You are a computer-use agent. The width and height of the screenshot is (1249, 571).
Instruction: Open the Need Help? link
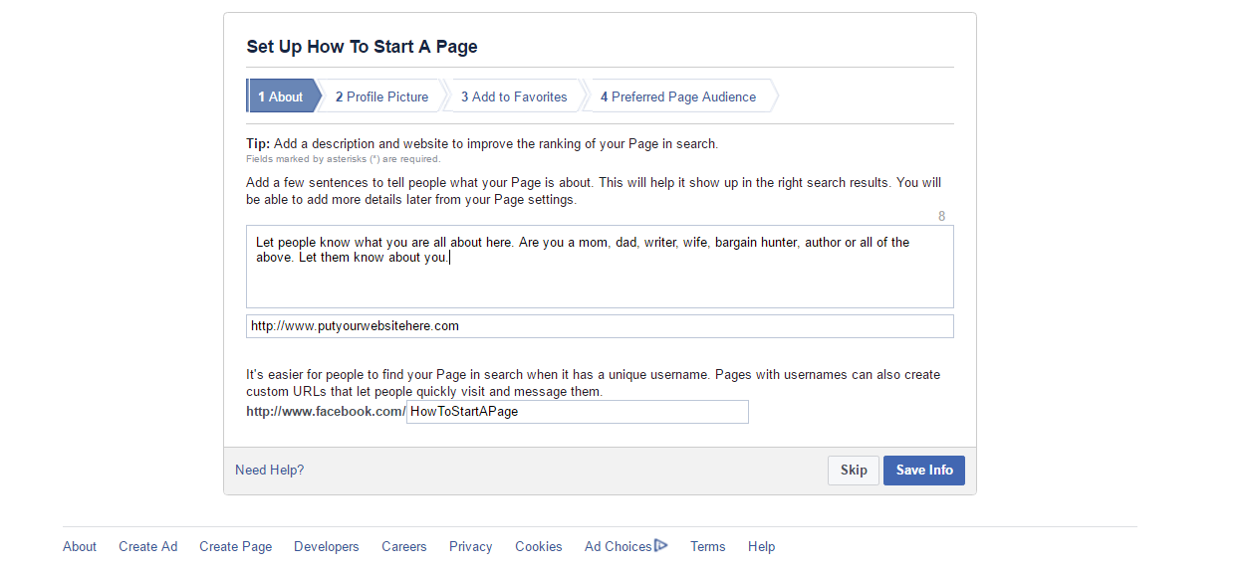click(x=270, y=471)
